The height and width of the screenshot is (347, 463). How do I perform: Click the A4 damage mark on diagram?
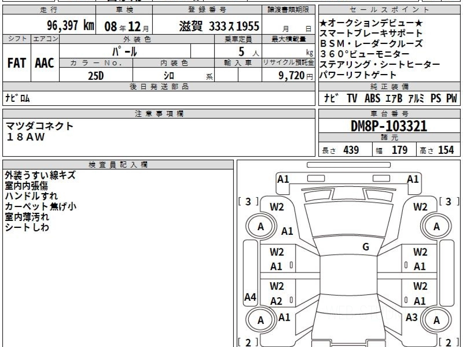(250, 297)
